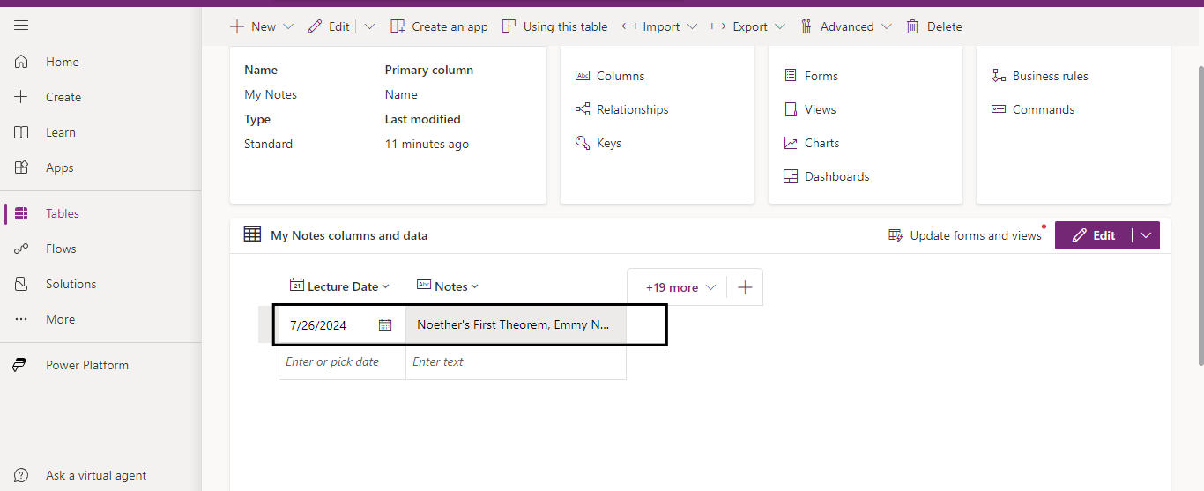The image size is (1204, 491).
Task: Select the row selector beside 7/26/2024
Action: point(267,325)
